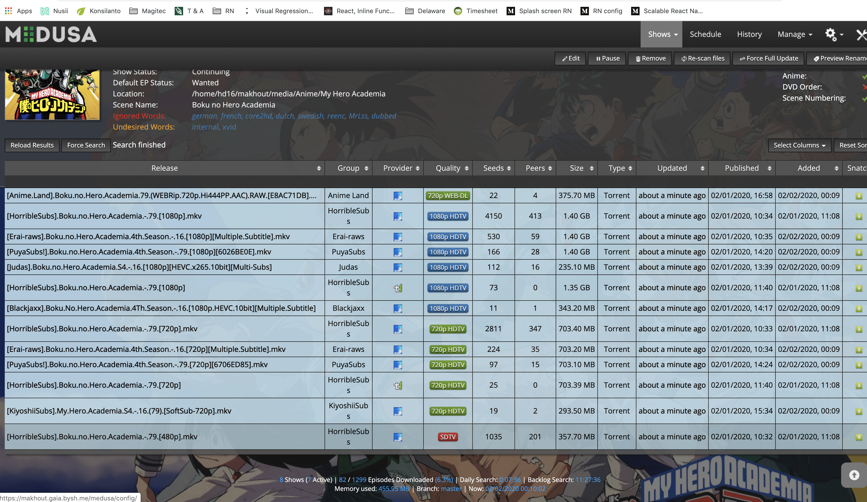Image resolution: width=867 pixels, height=502 pixels.
Task: Sort results by Type column
Action: click(617, 168)
